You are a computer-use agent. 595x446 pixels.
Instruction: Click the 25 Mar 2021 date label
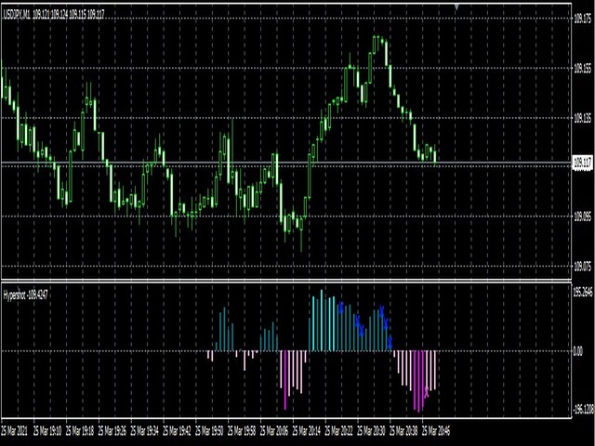(15, 431)
